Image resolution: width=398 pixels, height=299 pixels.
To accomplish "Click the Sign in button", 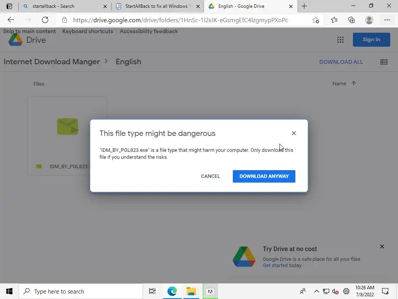I will 371,40.
